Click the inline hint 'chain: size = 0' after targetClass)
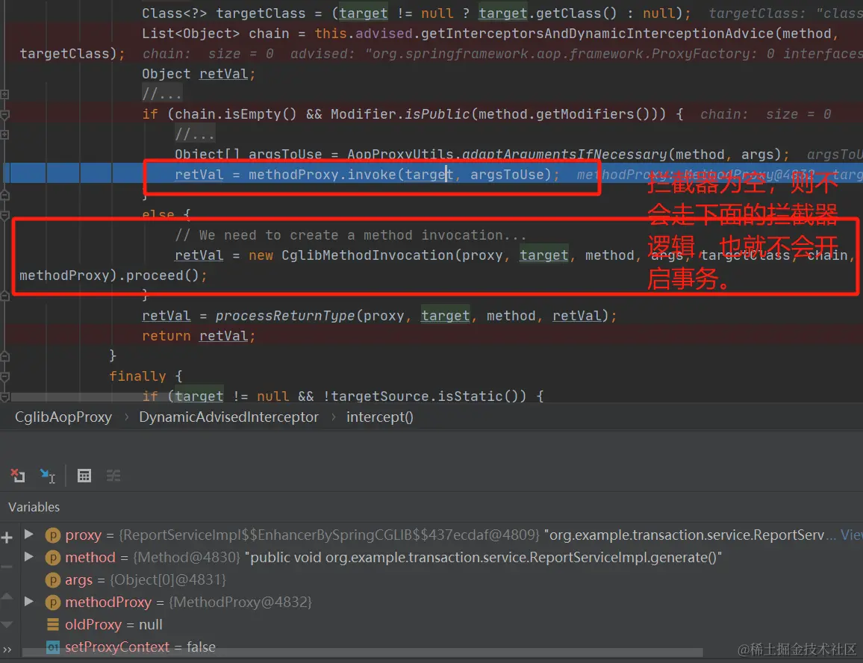 [x=208, y=54]
